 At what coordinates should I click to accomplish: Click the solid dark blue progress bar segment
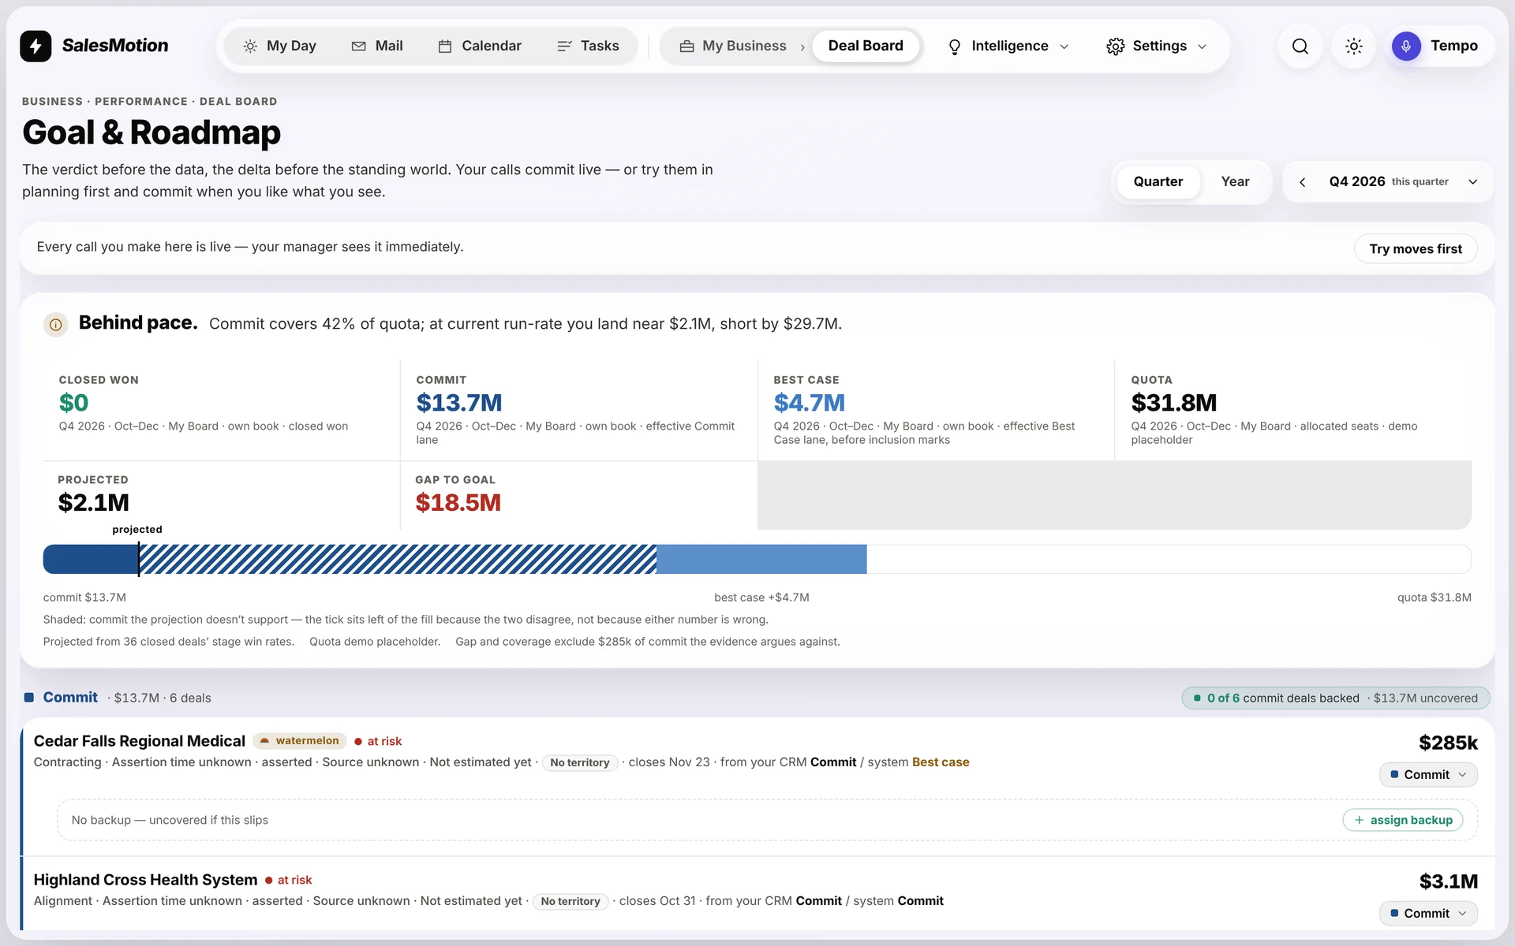(x=91, y=560)
